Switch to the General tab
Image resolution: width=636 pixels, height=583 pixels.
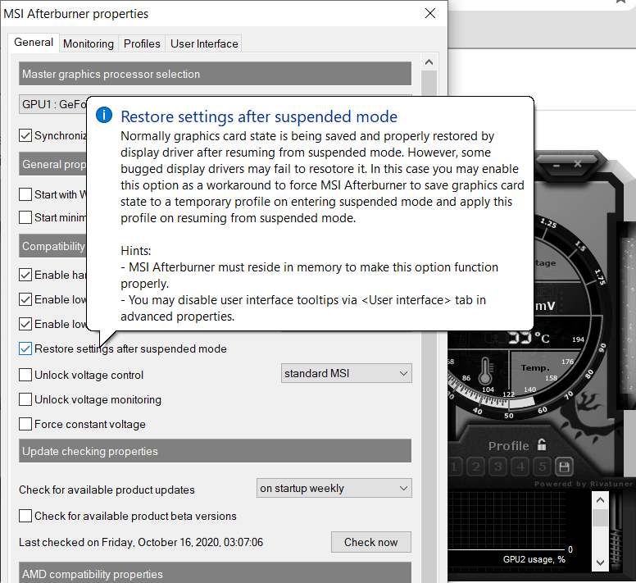(34, 43)
